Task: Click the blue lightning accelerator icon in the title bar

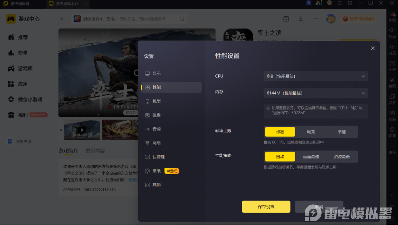Action: click(x=309, y=3)
